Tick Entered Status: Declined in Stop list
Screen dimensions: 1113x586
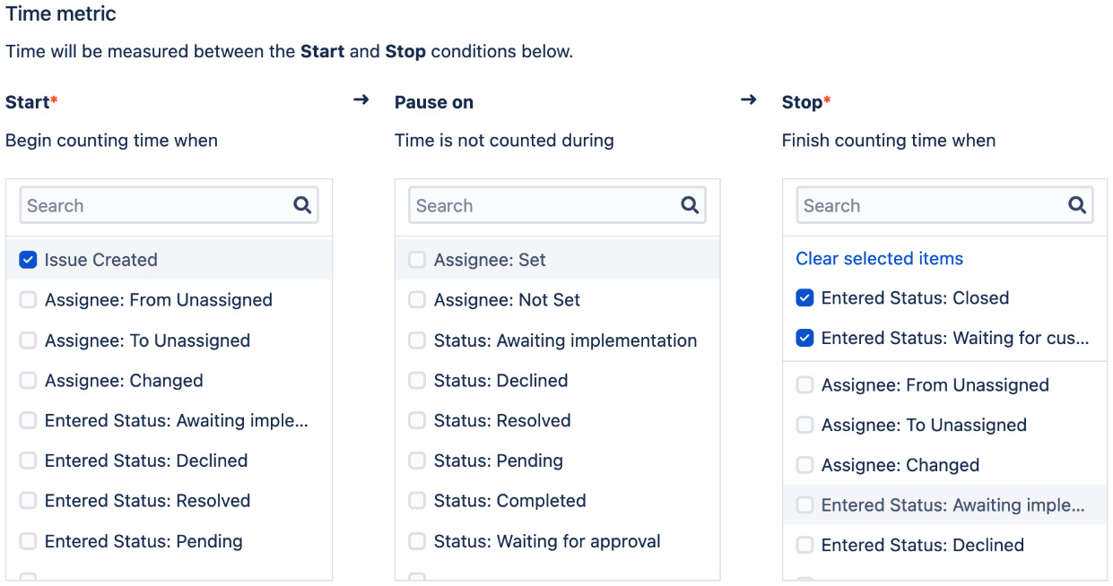(805, 545)
